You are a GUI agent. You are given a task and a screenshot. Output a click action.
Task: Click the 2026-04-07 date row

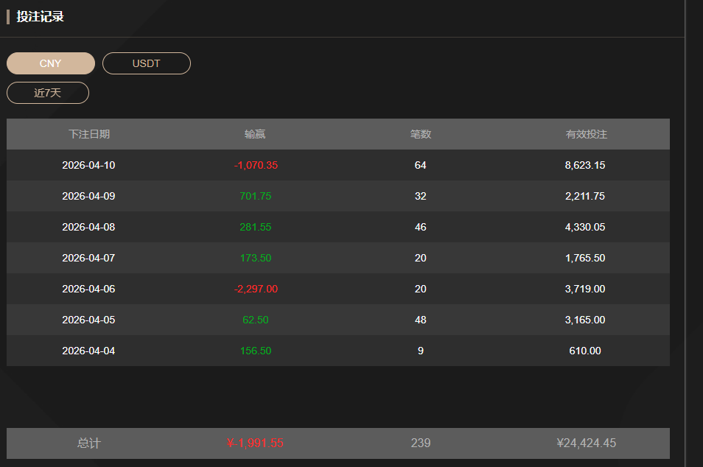coord(88,258)
